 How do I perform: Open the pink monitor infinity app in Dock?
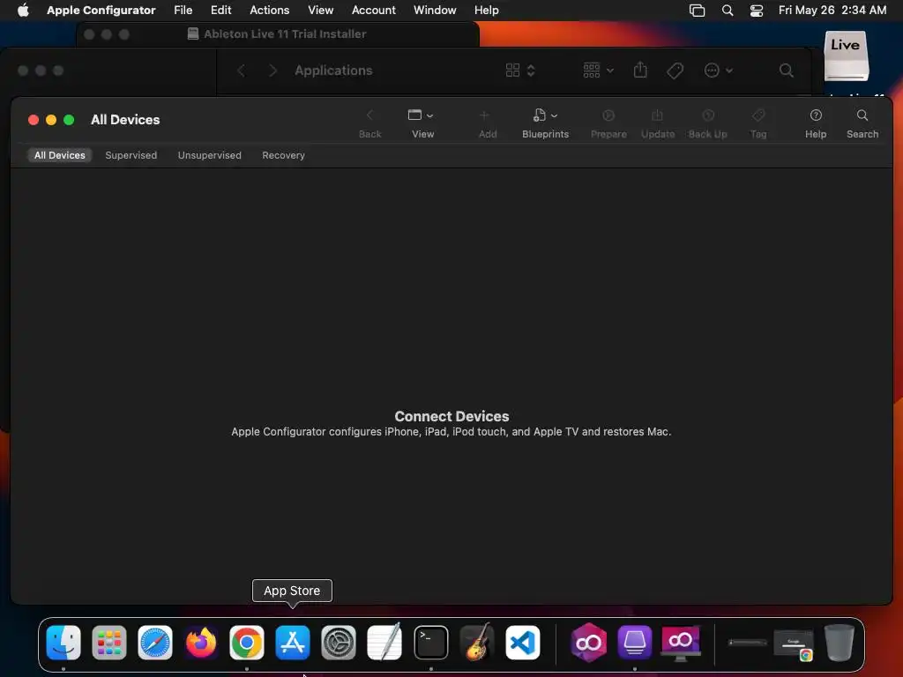tap(681, 642)
